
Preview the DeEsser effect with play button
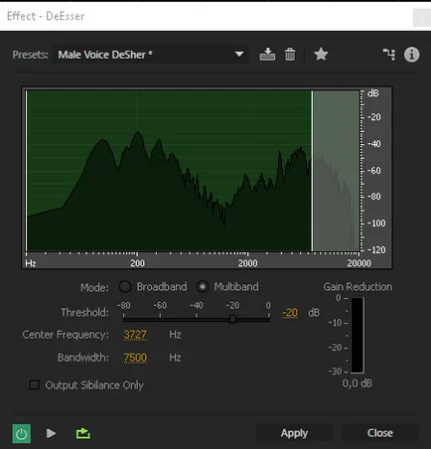(x=51, y=433)
